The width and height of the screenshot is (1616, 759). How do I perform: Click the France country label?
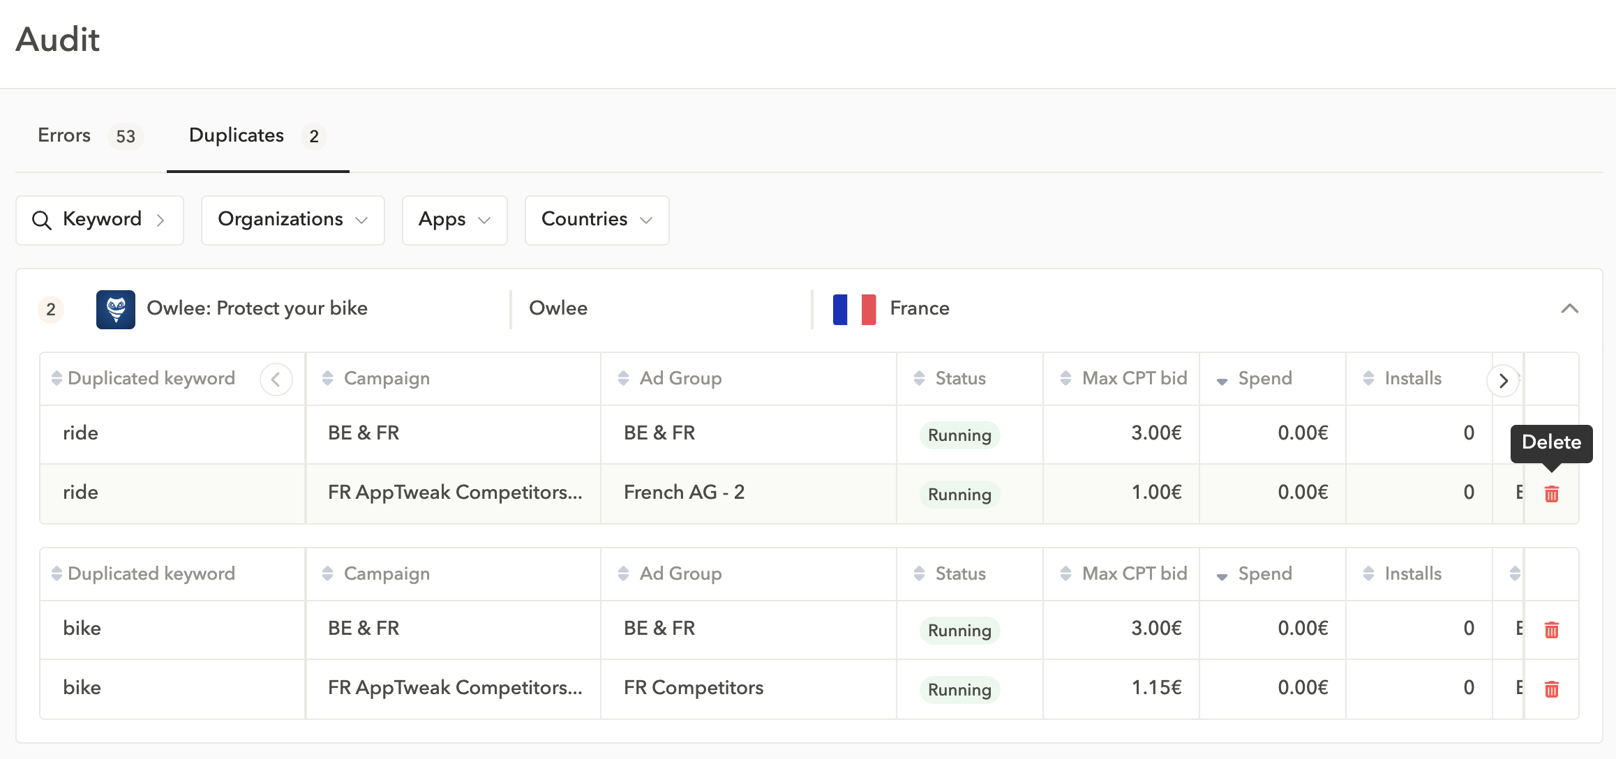(920, 308)
